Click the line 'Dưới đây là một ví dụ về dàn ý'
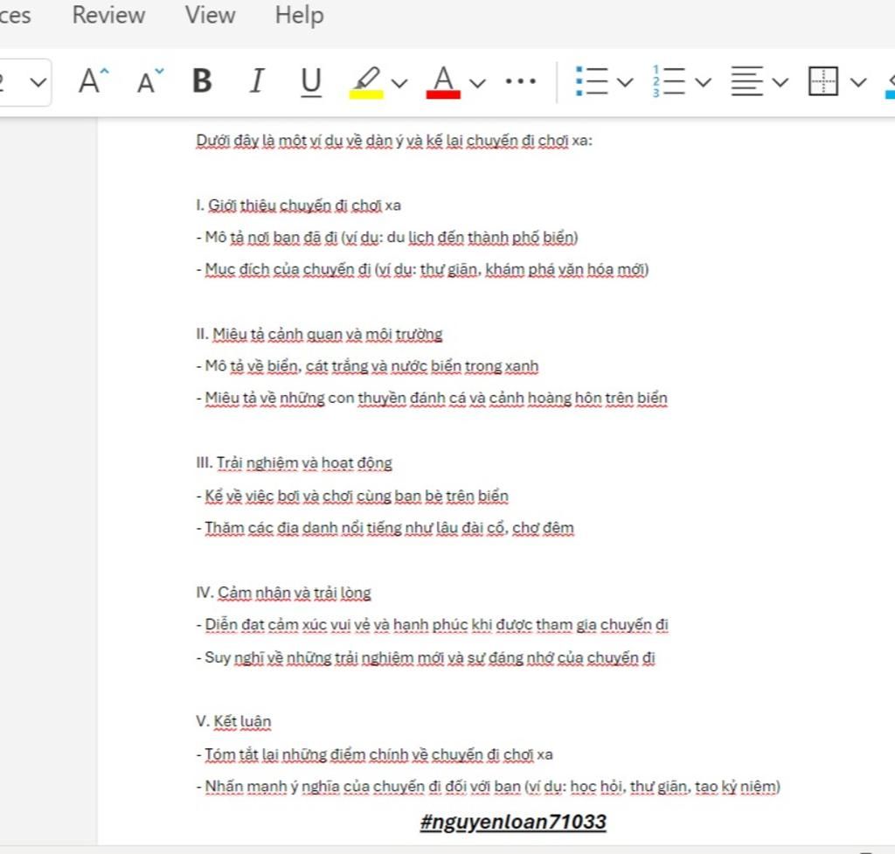The image size is (895, 854). click(x=394, y=141)
